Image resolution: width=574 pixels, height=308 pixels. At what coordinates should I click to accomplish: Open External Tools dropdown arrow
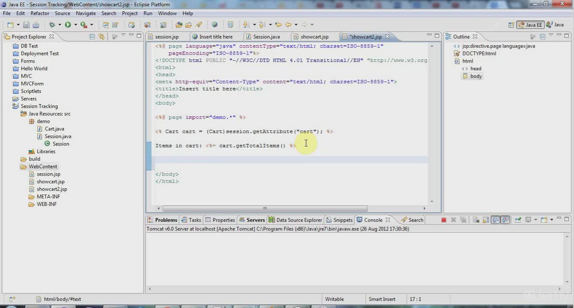point(91,25)
